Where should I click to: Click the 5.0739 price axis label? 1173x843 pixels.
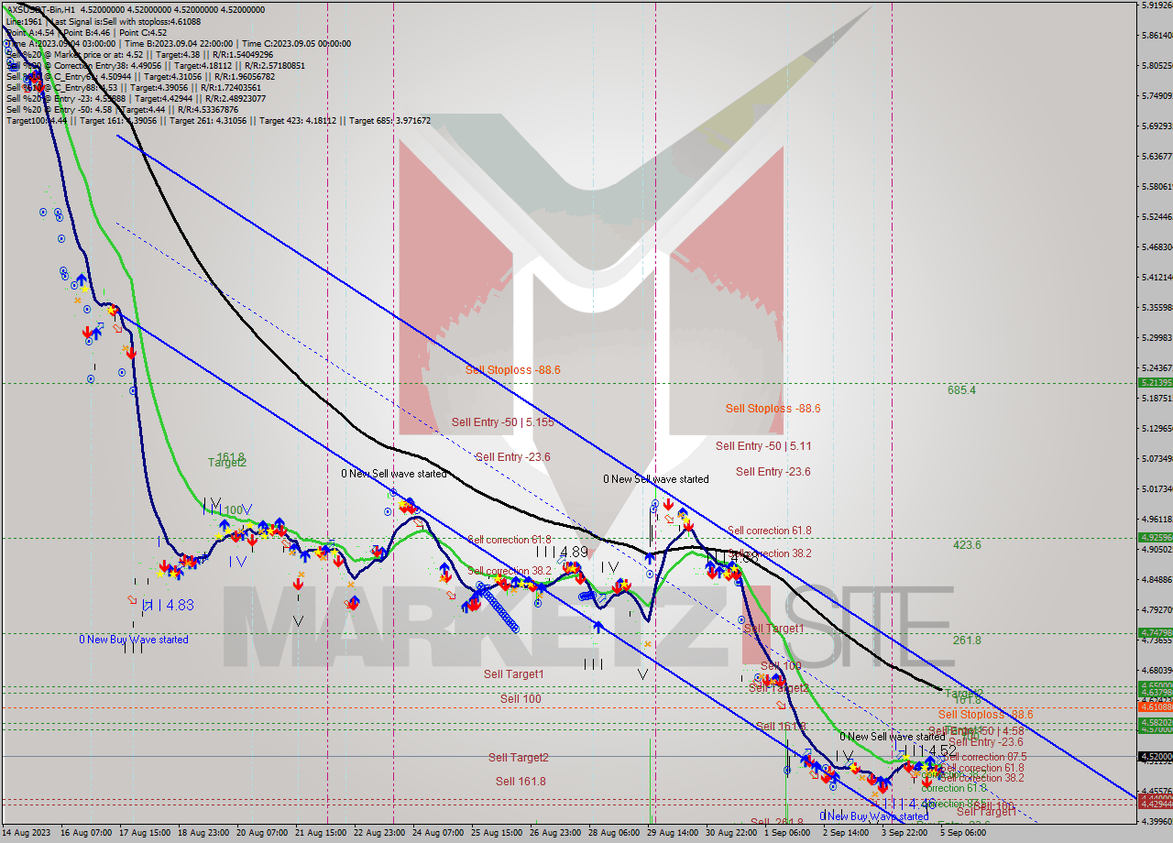point(1157,458)
